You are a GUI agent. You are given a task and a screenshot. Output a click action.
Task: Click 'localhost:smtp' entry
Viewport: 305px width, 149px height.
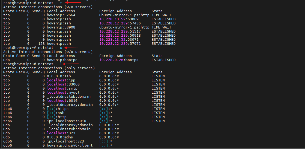tap(62, 88)
